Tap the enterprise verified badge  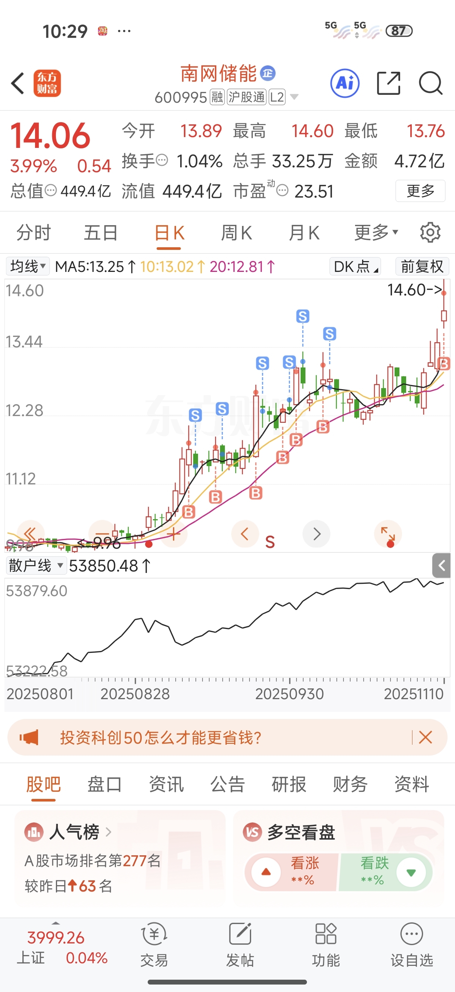(268, 73)
